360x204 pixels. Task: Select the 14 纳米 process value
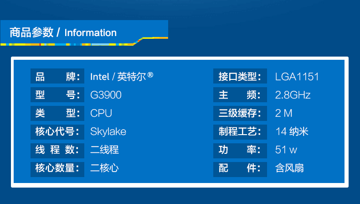[292, 131]
